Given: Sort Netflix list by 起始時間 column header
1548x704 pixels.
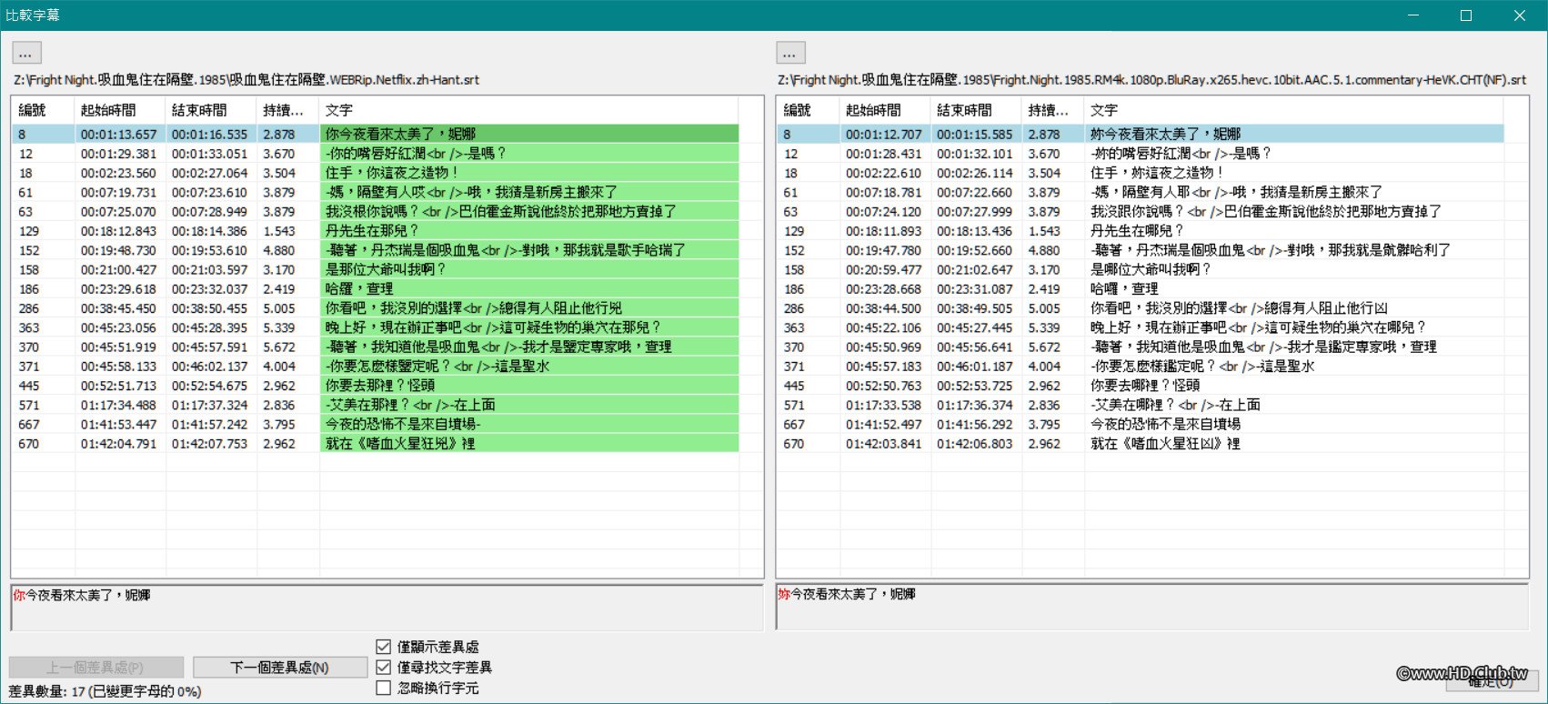Looking at the screenshot, I should point(120,110).
